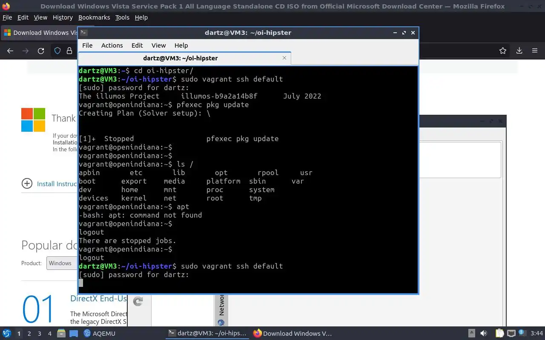Select the Download Windows Vista Firefox tab

39,33
